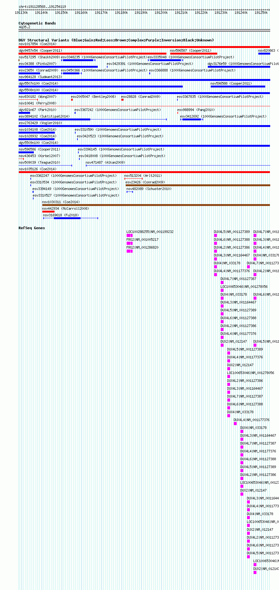
Task: Open variant nsv596588 (Cooper2011)
Action: tap(231, 83)
